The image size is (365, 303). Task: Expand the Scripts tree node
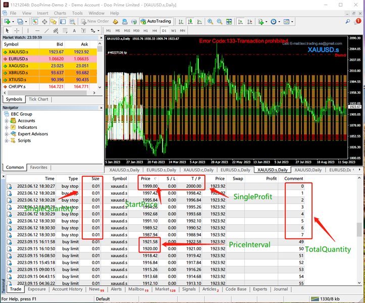[7, 141]
